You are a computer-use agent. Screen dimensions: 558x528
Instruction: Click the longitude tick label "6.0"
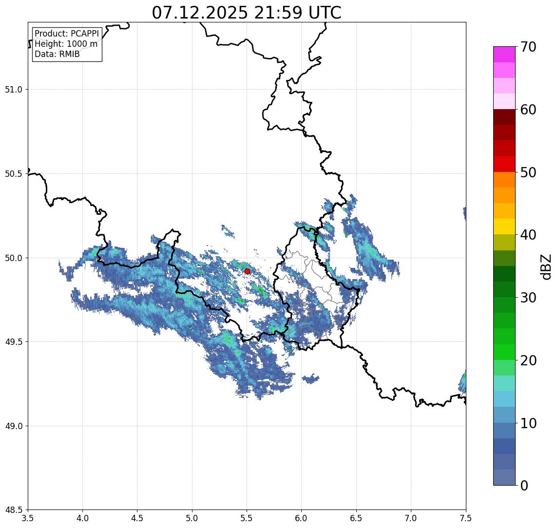tap(302, 518)
